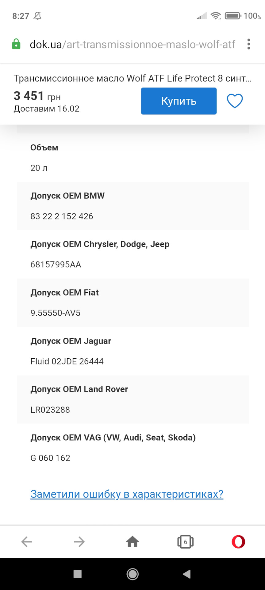Add product to favorites with heart icon
The width and height of the screenshot is (265, 590).
235,101
